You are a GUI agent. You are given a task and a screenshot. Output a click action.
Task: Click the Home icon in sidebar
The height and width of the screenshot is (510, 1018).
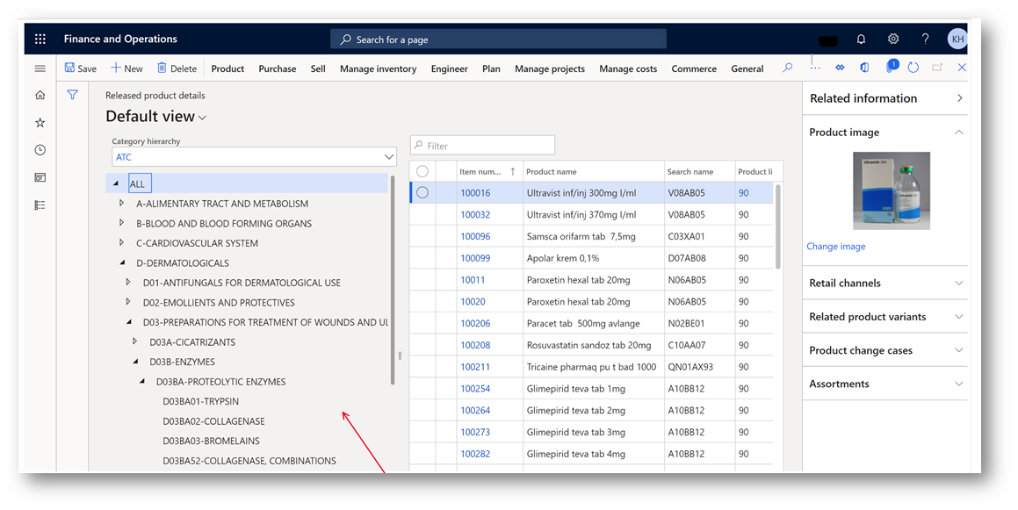coord(40,96)
